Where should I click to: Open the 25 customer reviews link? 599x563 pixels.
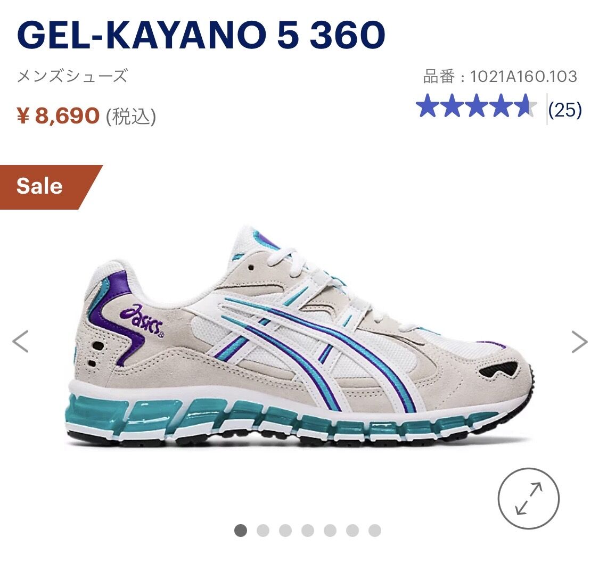tap(565, 110)
